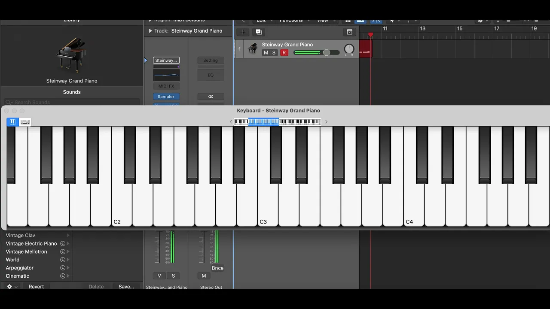Open the View menu in tracks area

(x=325, y=21)
